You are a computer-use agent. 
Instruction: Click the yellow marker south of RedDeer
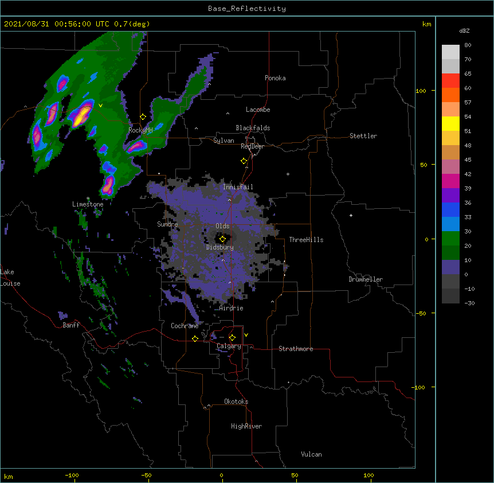click(244, 161)
